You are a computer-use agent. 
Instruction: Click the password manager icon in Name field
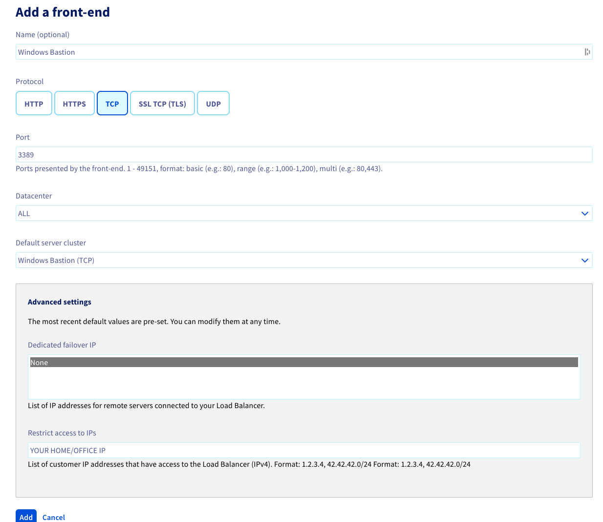coord(587,52)
